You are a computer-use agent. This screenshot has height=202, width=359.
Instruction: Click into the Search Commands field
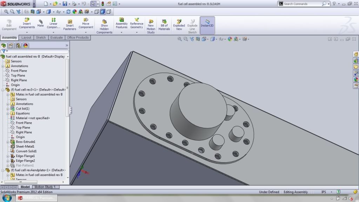(303, 4)
